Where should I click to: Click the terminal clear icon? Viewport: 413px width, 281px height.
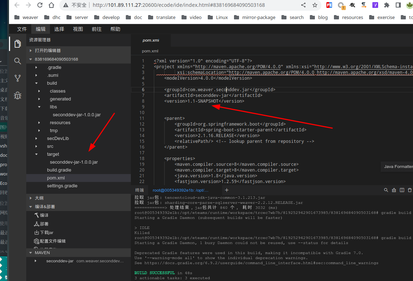[x=394, y=190]
